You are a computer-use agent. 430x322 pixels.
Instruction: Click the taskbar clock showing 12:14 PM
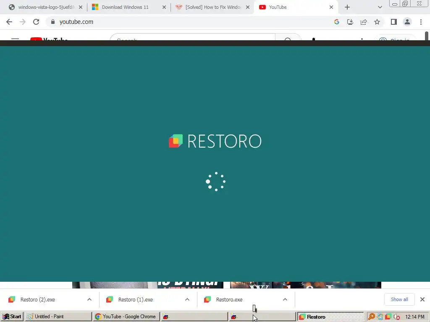coord(414,317)
